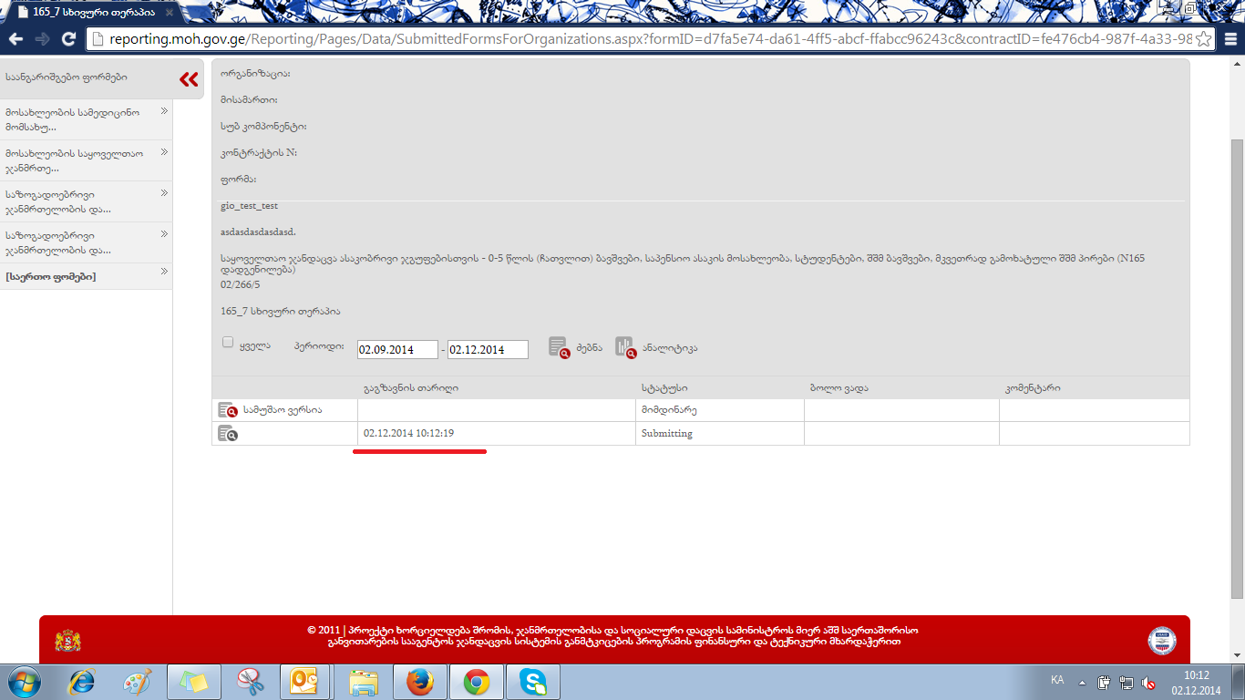Open the analytics (ანალიტიკა) icon
This screenshot has width=1245, height=700.
pyautogui.click(x=625, y=347)
